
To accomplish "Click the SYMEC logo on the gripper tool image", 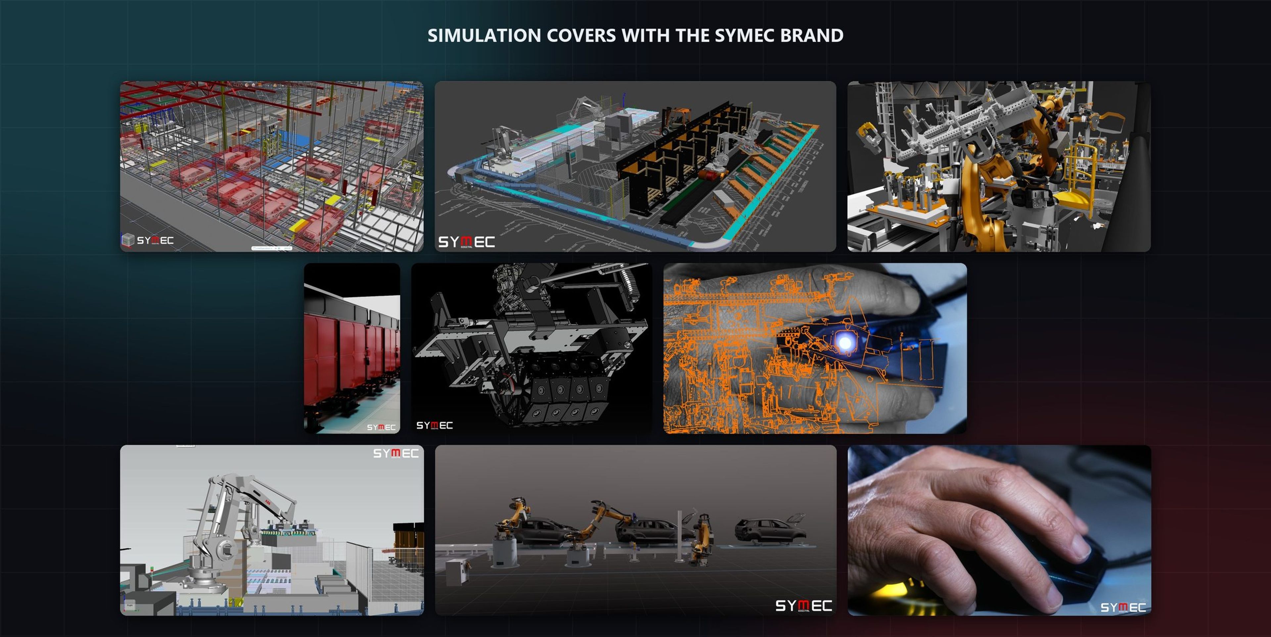I will (x=435, y=425).
